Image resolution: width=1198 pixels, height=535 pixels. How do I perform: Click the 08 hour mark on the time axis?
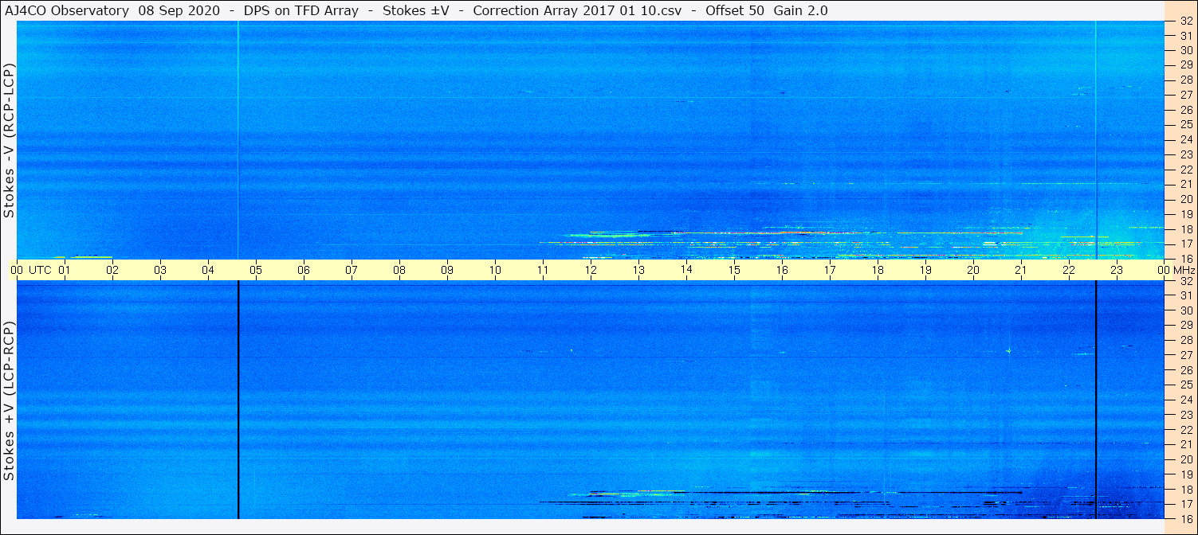[x=399, y=270]
